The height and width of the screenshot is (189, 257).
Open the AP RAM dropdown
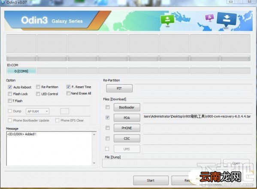click(x=37, y=111)
